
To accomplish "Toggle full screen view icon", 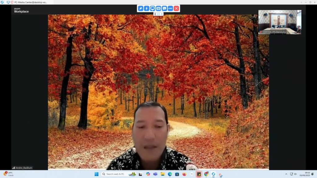I will coord(158,14).
